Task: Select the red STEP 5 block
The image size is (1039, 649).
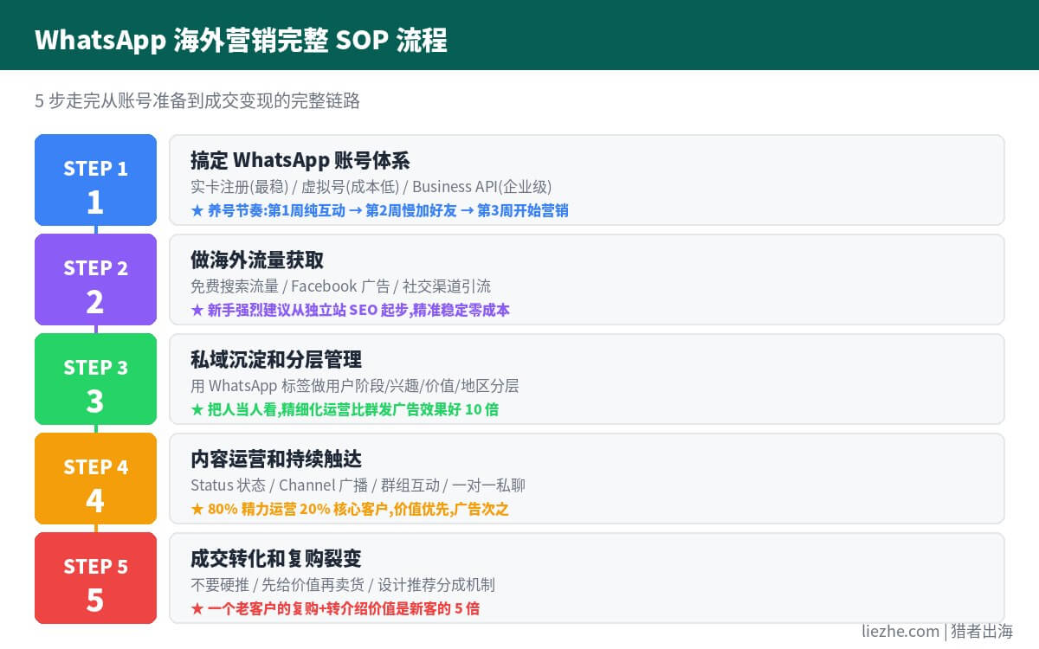Action: [x=95, y=578]
